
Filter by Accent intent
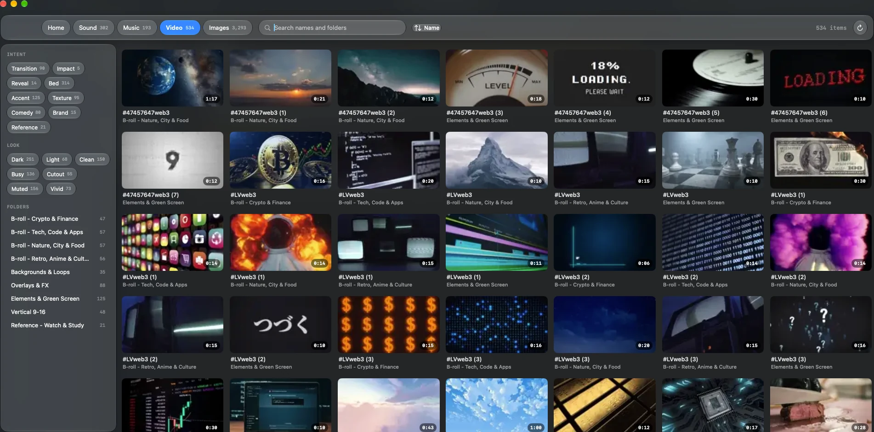coord(26,98)
